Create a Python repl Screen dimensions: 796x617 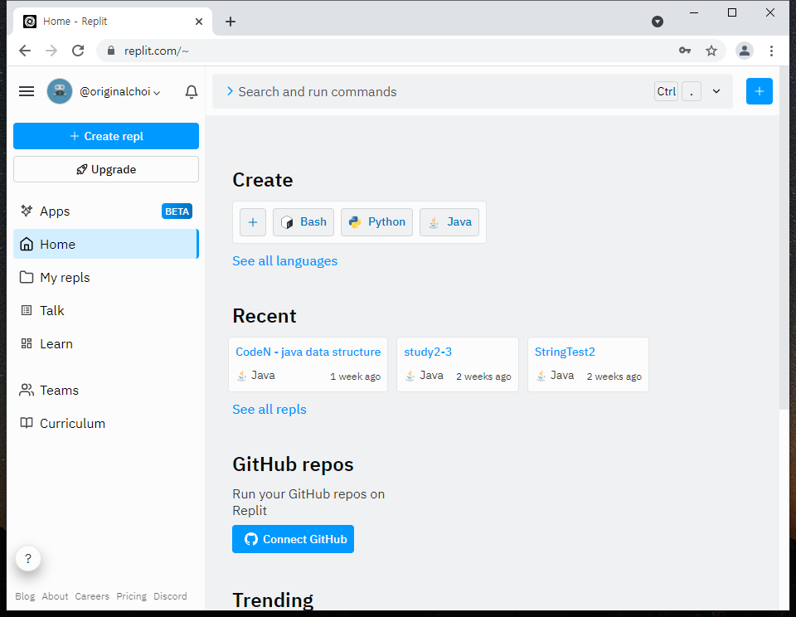pos(376,222)
